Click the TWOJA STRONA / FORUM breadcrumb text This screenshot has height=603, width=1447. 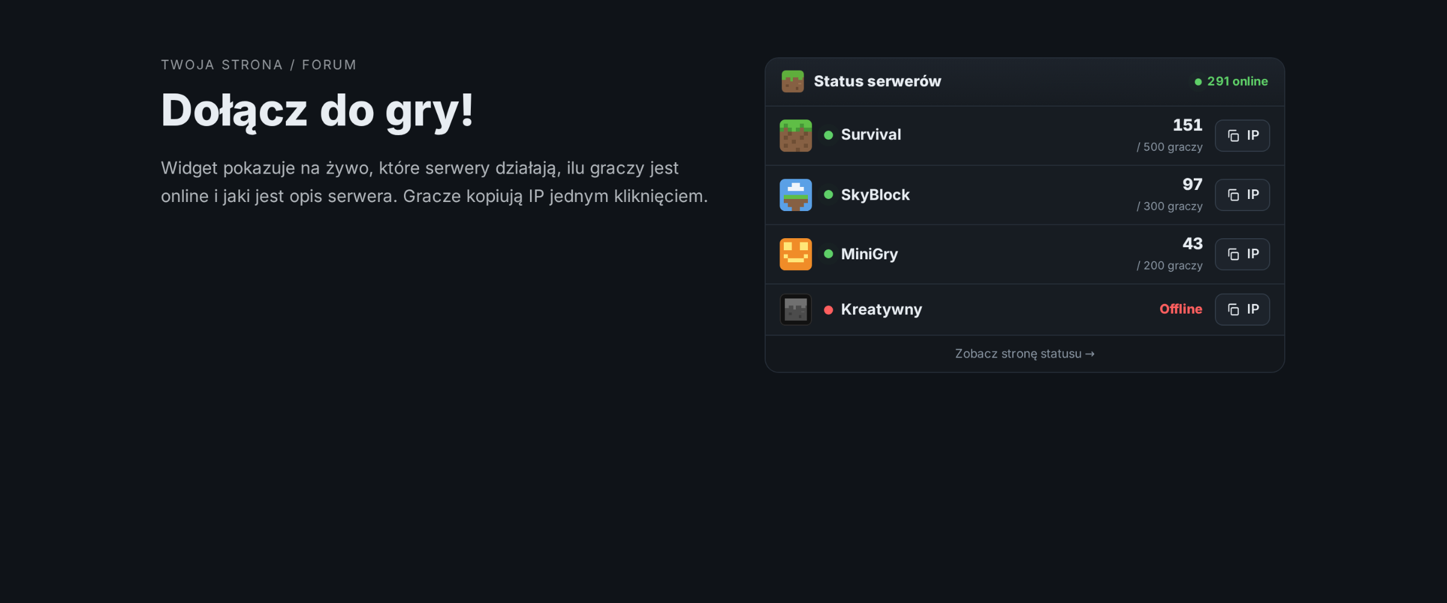click(x=259, y=65)
